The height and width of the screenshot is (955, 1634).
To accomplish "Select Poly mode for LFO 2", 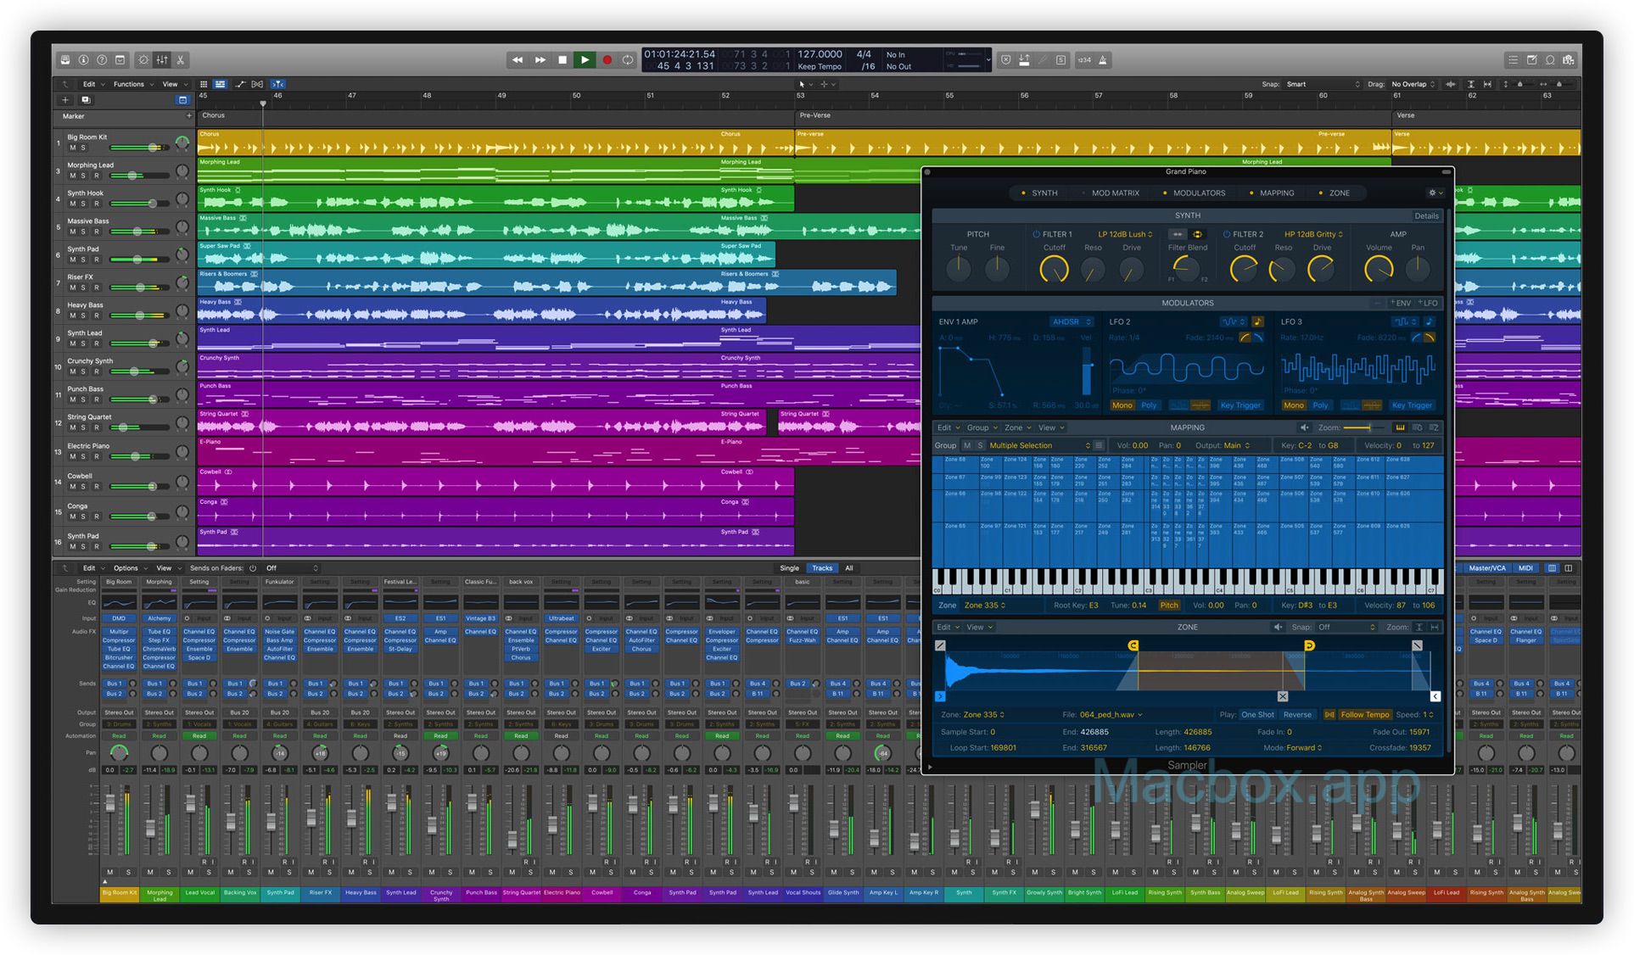I will pyautogui.click(x=1149, y=405).
